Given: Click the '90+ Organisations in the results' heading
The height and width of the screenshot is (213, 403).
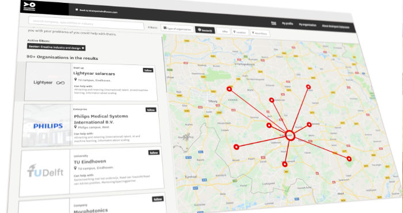Looking at the screenshot, I should click(62, 58).
